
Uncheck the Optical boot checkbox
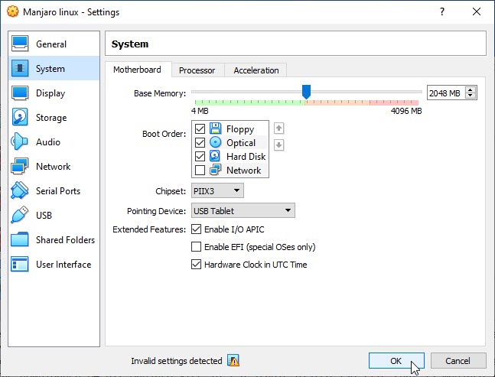click(x=200, y=142)
